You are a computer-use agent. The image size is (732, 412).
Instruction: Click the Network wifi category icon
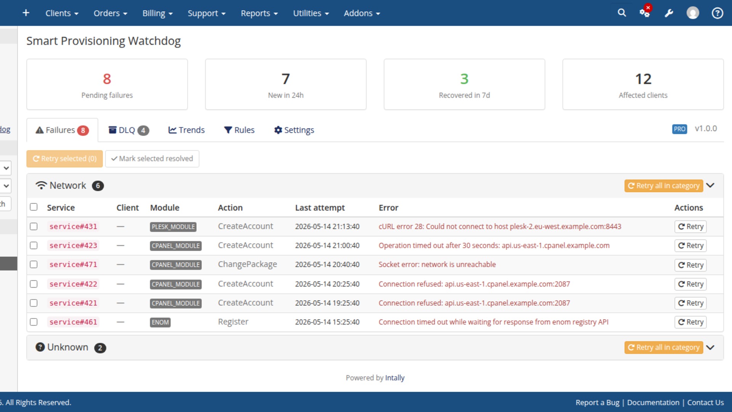[41, 185]
